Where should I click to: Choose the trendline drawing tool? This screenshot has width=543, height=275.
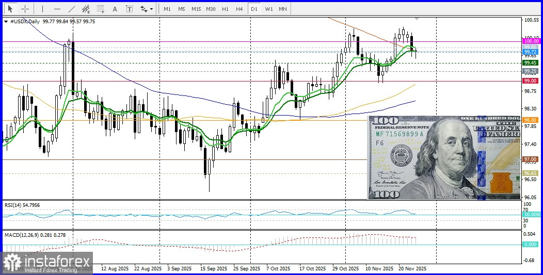point(72,9)
